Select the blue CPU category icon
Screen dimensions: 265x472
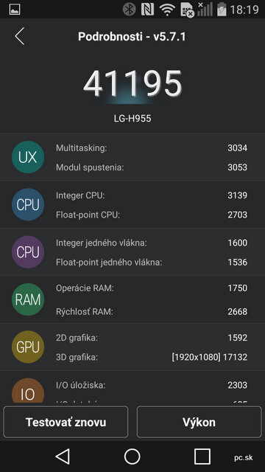click(28, 205)
